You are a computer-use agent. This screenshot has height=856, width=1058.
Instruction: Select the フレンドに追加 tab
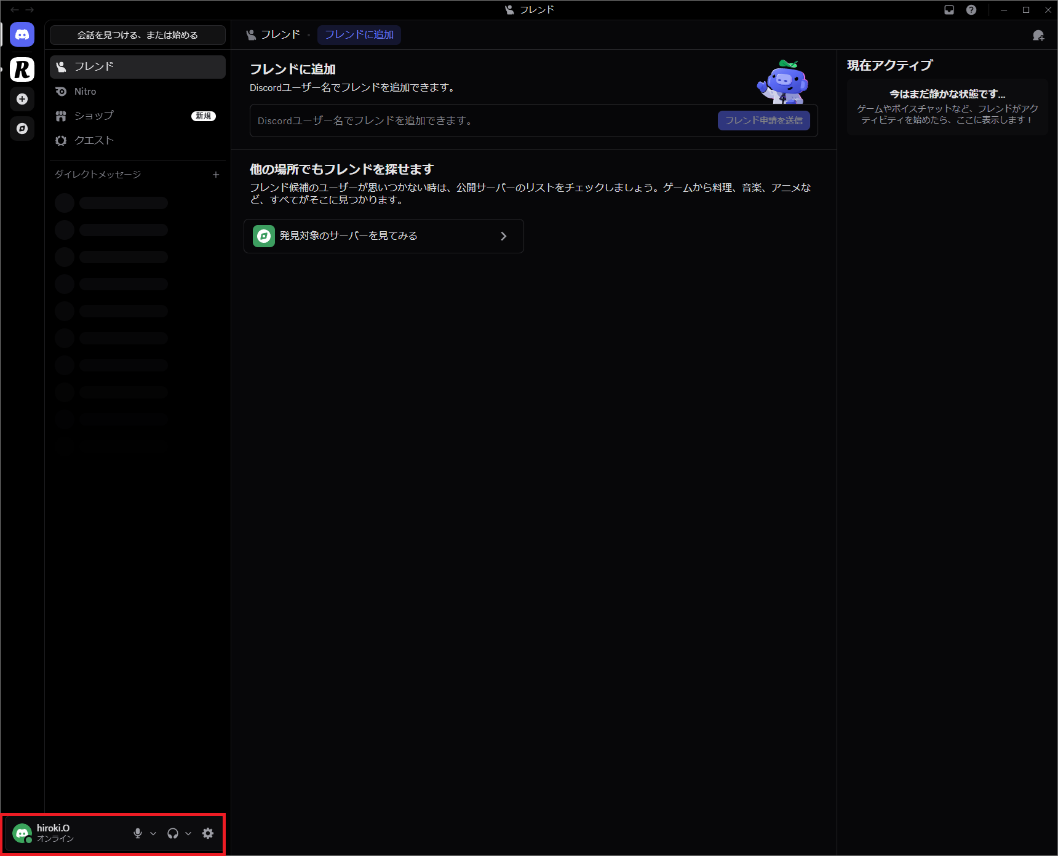click(359, 35)
